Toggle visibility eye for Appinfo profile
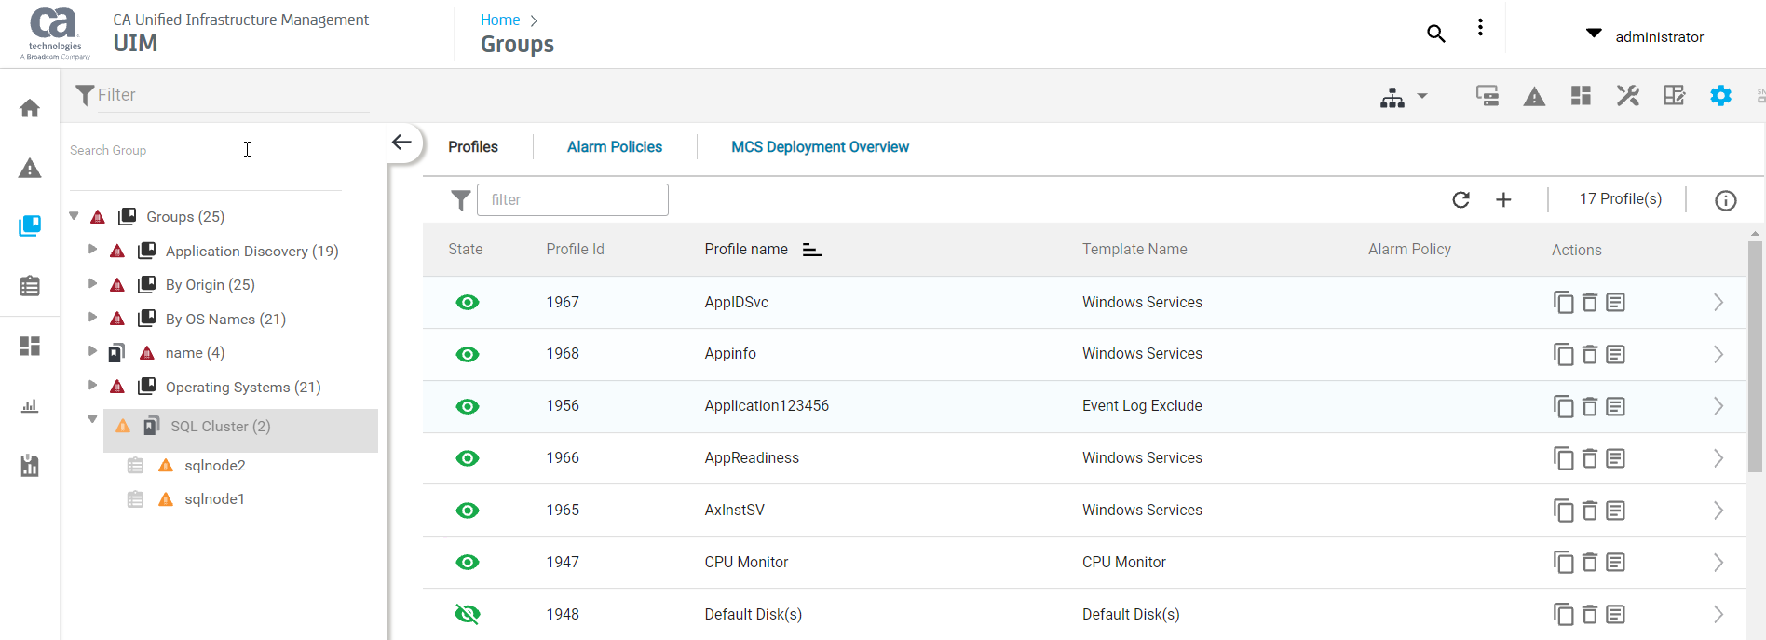The image size is (1766, 640). click(468, 355)
